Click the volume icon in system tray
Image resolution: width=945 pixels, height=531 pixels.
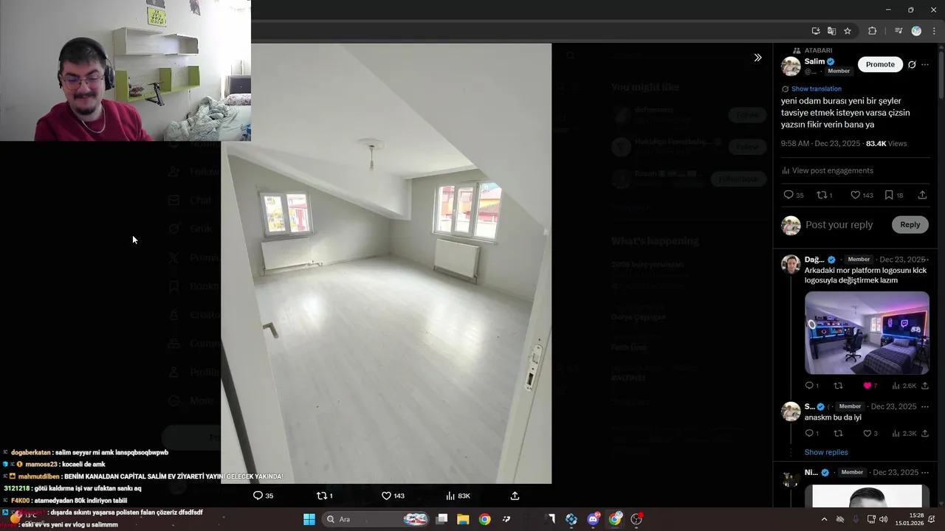(884, 519)
